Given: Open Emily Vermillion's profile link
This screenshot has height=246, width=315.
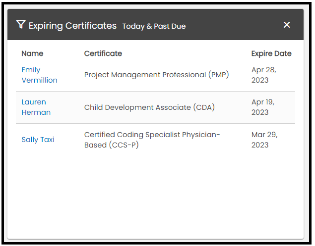Looking at the screenshot, I should pyautogui.click(x=39, y=75).
